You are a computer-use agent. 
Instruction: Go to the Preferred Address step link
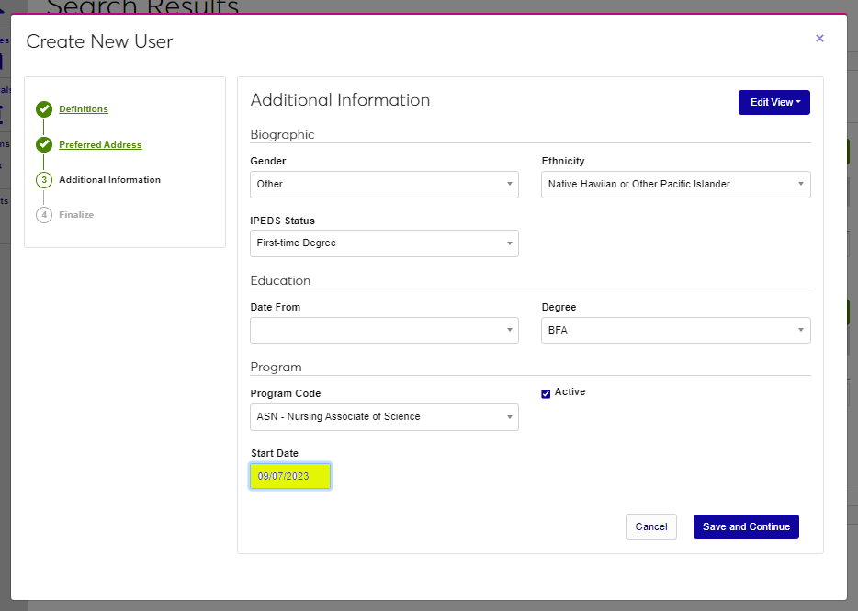(x=100, y=145)
